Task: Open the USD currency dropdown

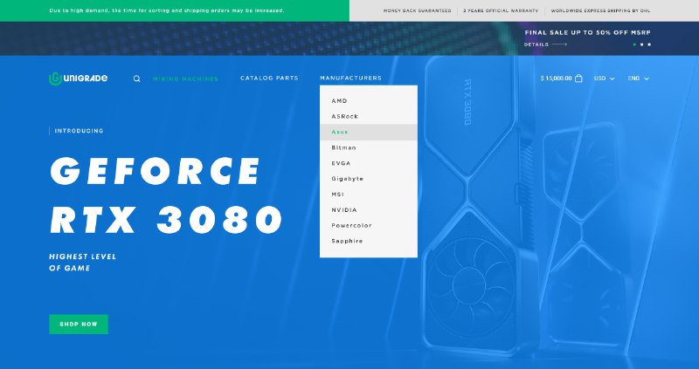Action: point(604,79)
